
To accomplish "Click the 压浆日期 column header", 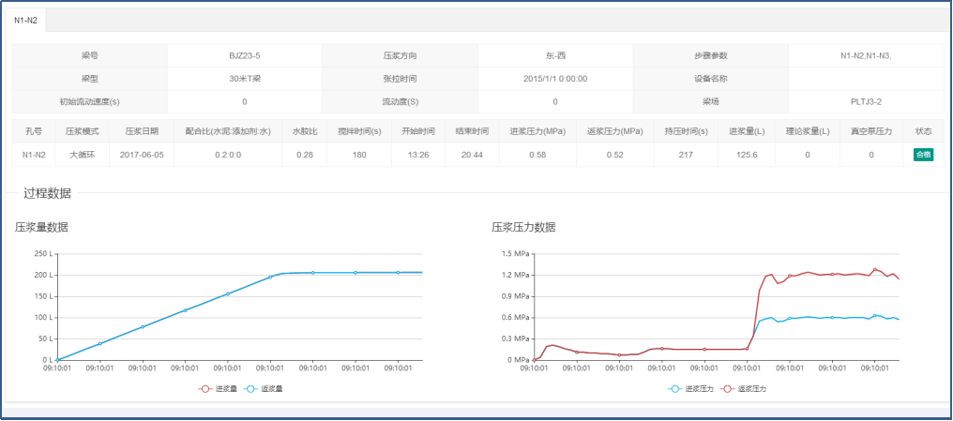I will 142,131.
